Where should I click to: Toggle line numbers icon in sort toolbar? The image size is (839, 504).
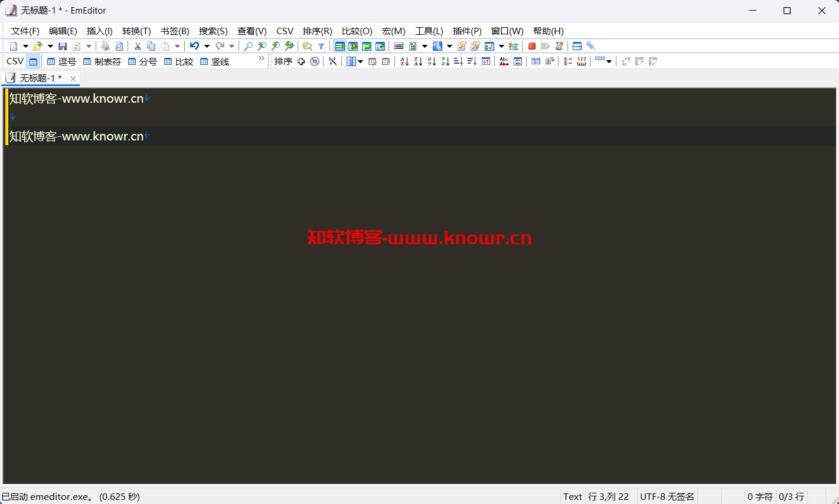[568, 61]
